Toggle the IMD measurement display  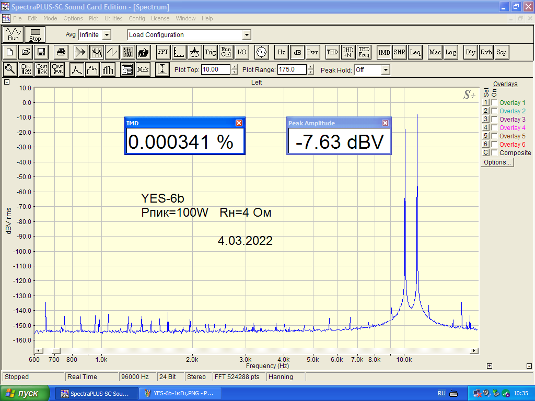coord(384,52)
